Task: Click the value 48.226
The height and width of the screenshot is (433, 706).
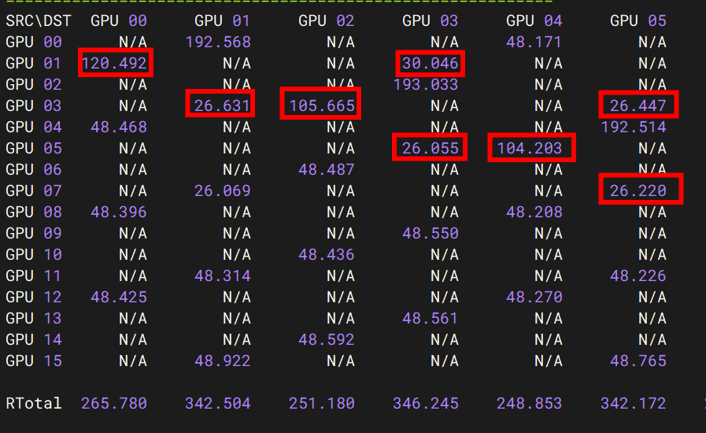Action: (x=638, y=276)
